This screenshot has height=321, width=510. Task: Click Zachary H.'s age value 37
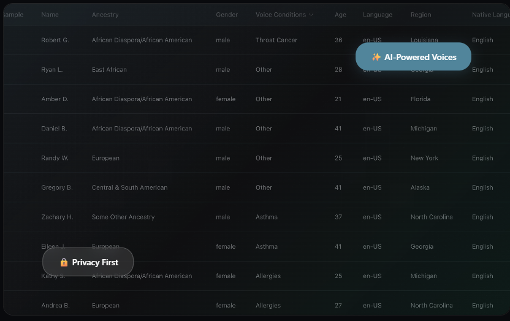338,217
